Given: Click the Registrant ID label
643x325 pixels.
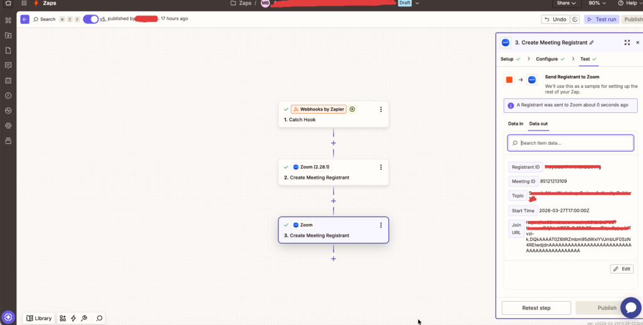Looking at the screenshot, I should pos(526,168).
